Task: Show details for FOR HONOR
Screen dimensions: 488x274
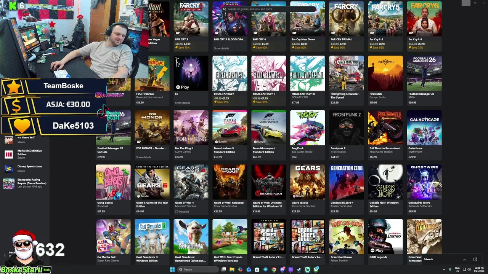Action: 143,157
